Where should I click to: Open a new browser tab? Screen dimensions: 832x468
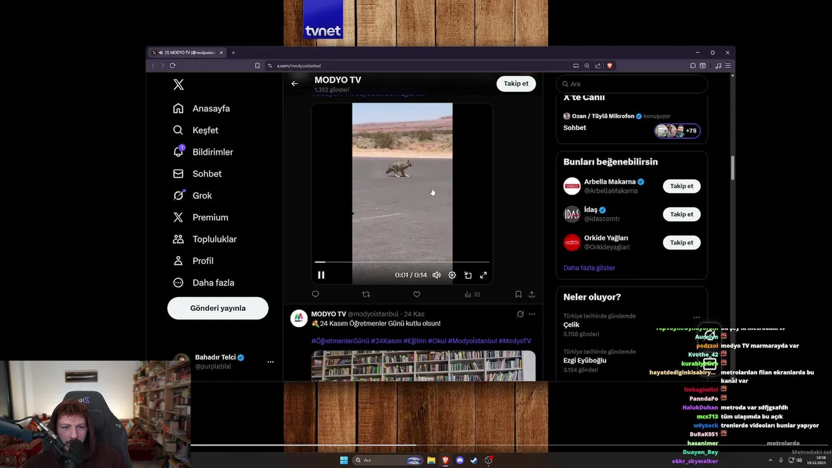[x=233, y=53]
